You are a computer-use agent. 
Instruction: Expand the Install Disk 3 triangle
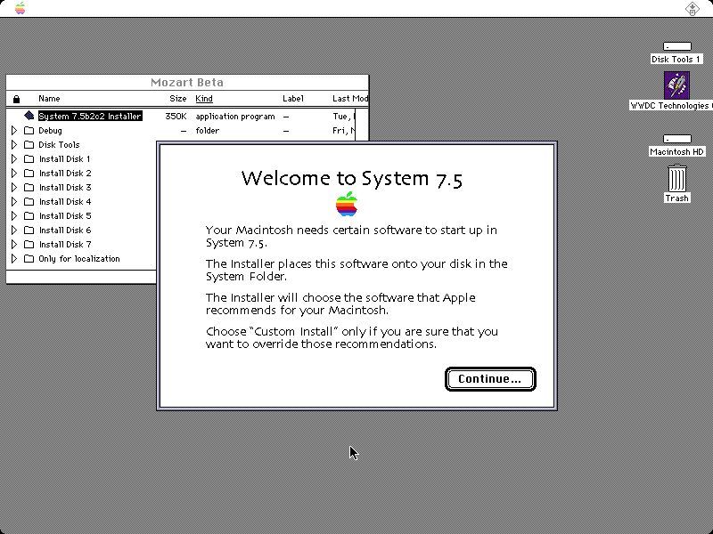[x=14, y=187]
